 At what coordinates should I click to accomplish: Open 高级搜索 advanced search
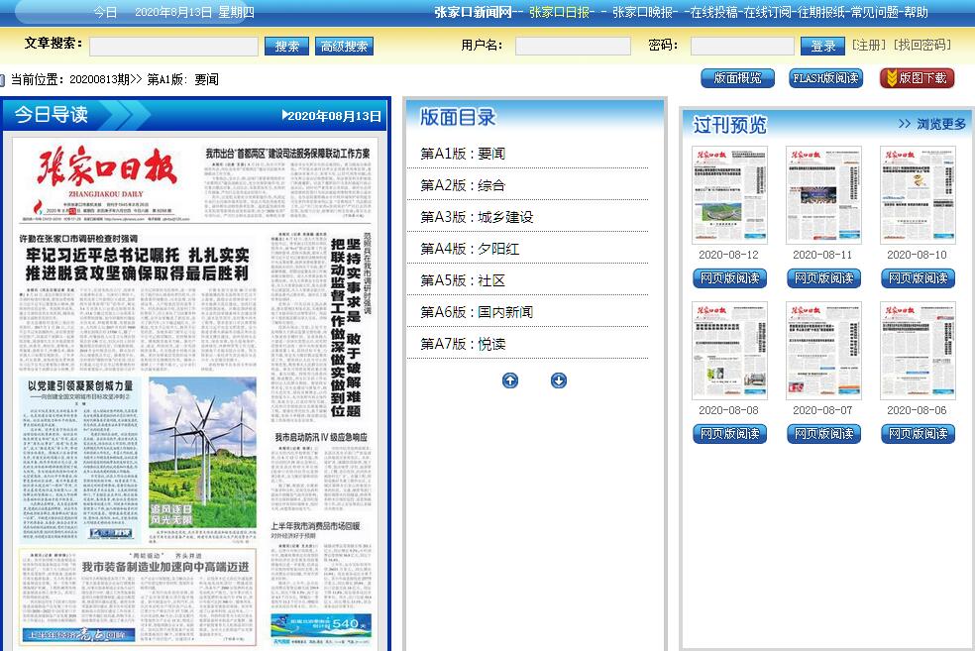point(344,46)
